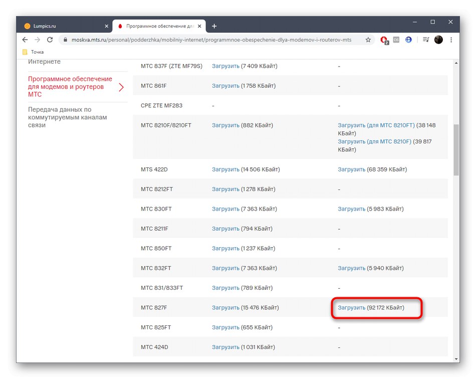The image size is (476, 379).
Task: Download 1 237 КБайт file for МТС 850FT
Action: coord(225,249)
